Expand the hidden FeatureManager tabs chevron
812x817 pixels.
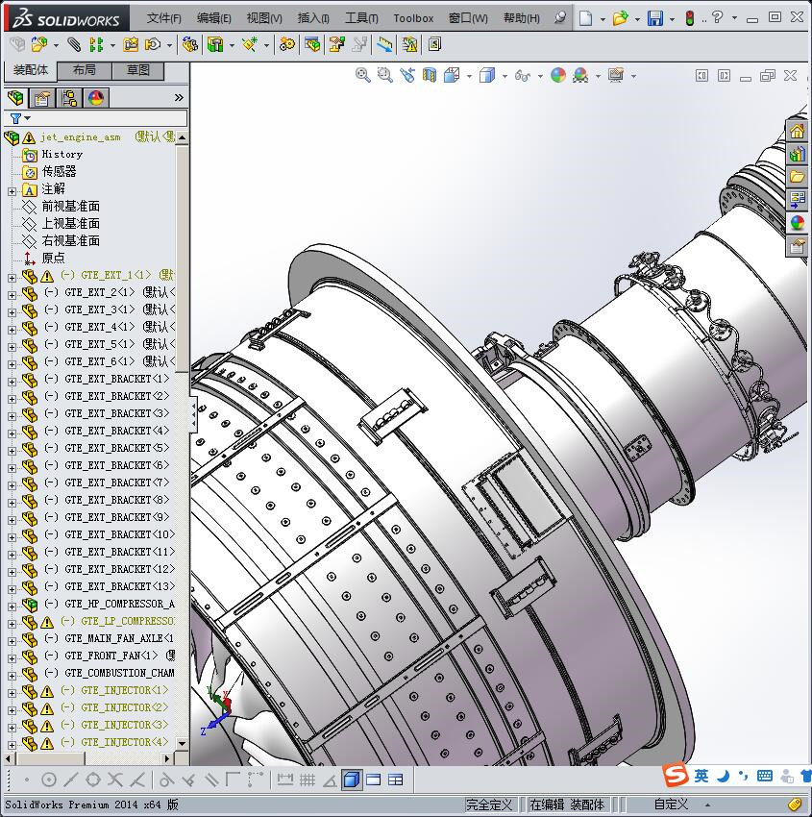pos(179,98)
